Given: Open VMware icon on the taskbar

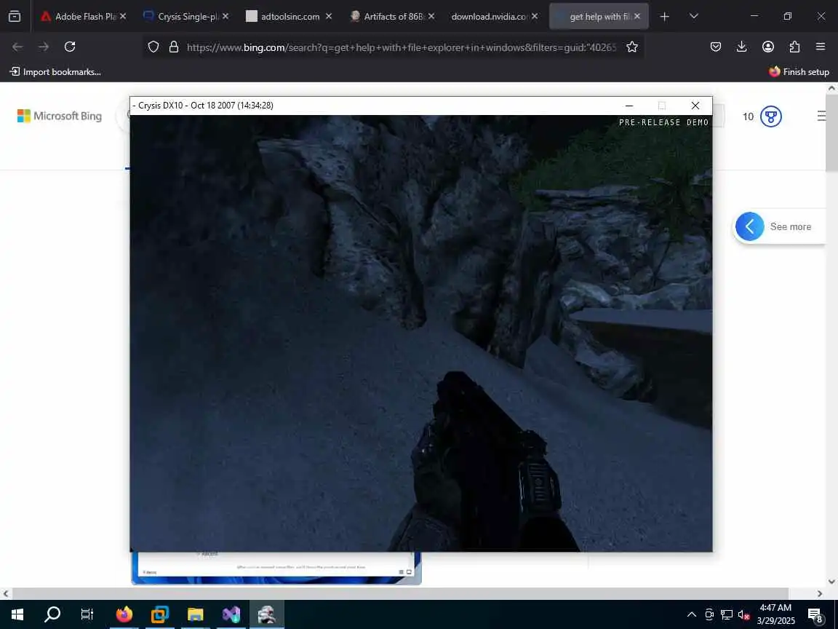Looking at the screenshot, I should coord(160,614).
